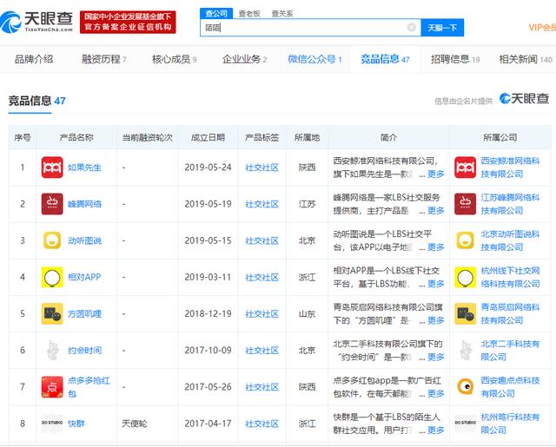This screenshot has height=447, width=556.
Task: Open the 快群 product name link
Action: [76, 424]
